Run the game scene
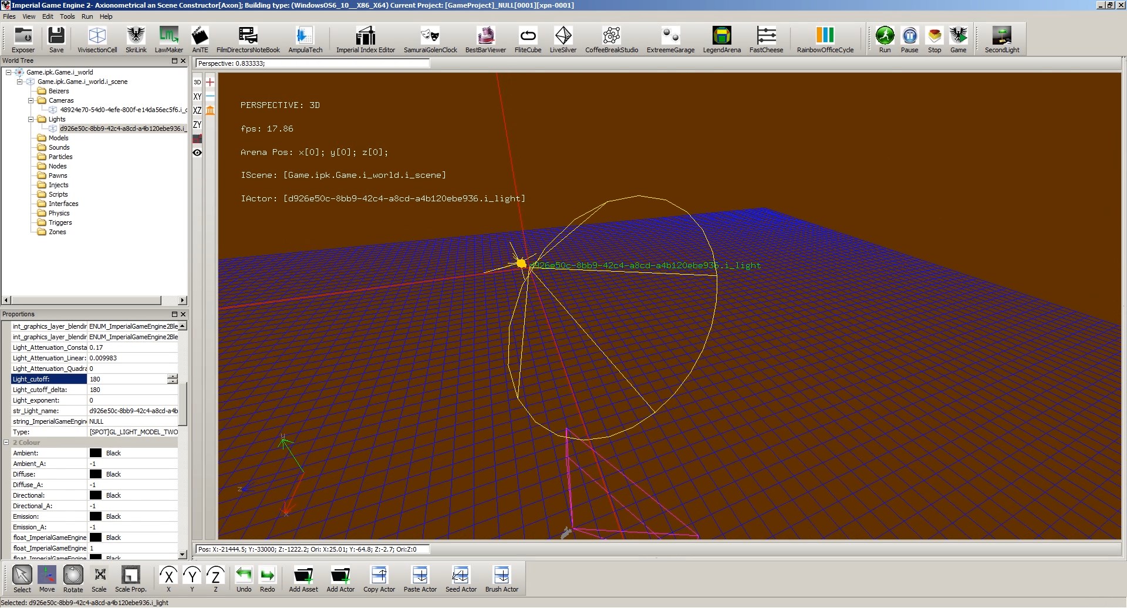 (x=885, y=40)
